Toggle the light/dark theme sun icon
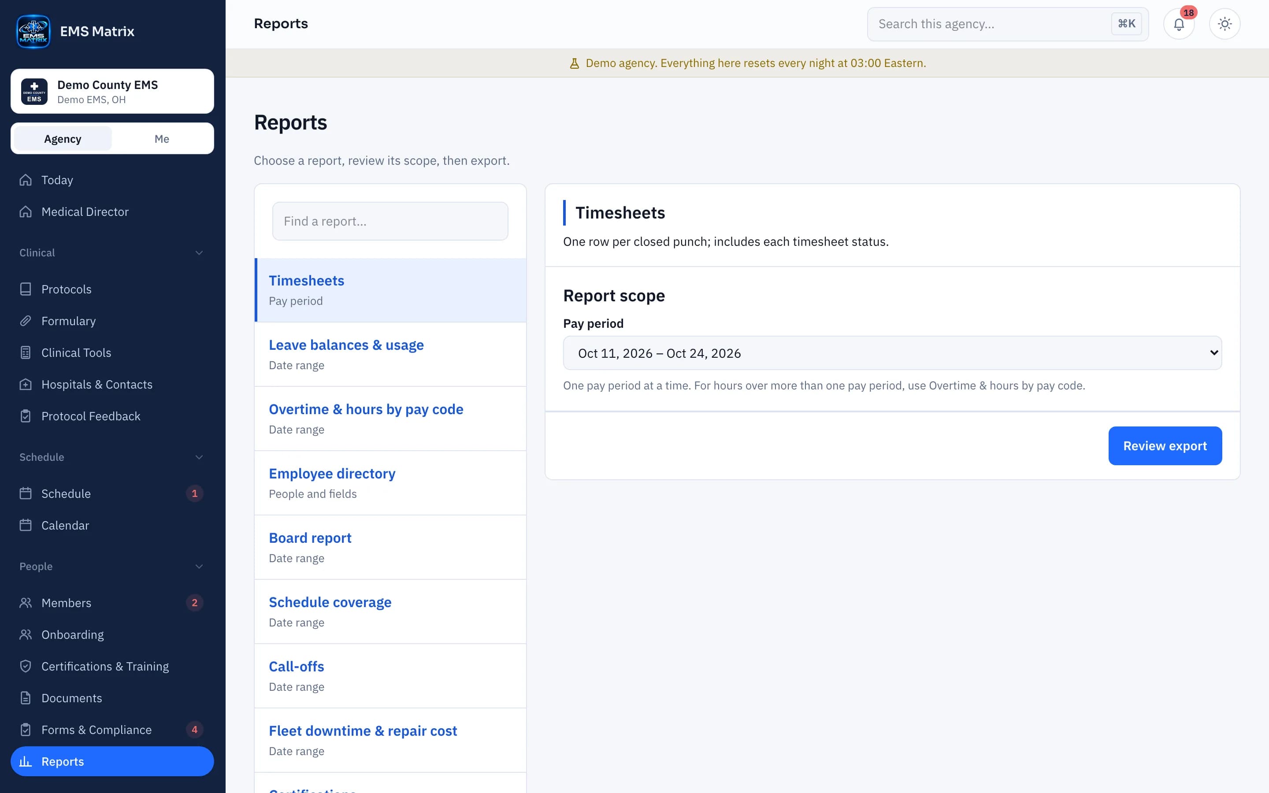The width and height of the screenshot is (1269, 793). 1224,24
